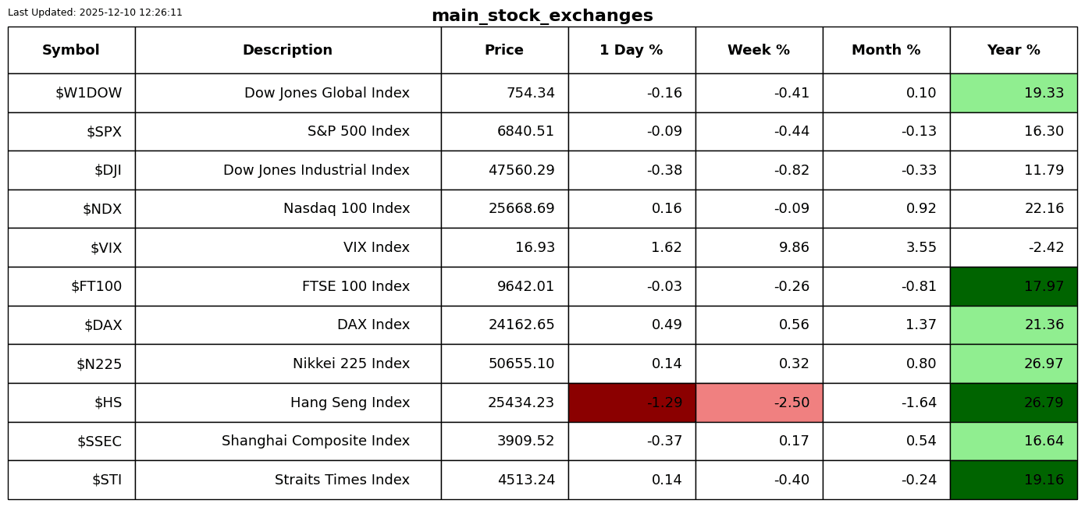Click the Month % column header

(886, 50)
